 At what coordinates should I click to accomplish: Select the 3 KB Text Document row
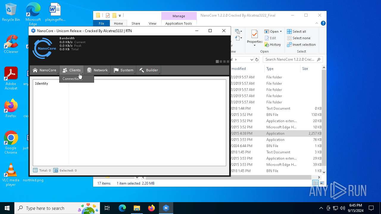click(x=276, y=152)
